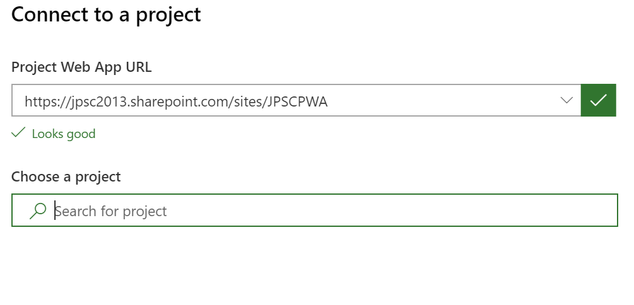Place cursor after JPSCPWA in the URL
634x305 pixels.
[329, 101]
